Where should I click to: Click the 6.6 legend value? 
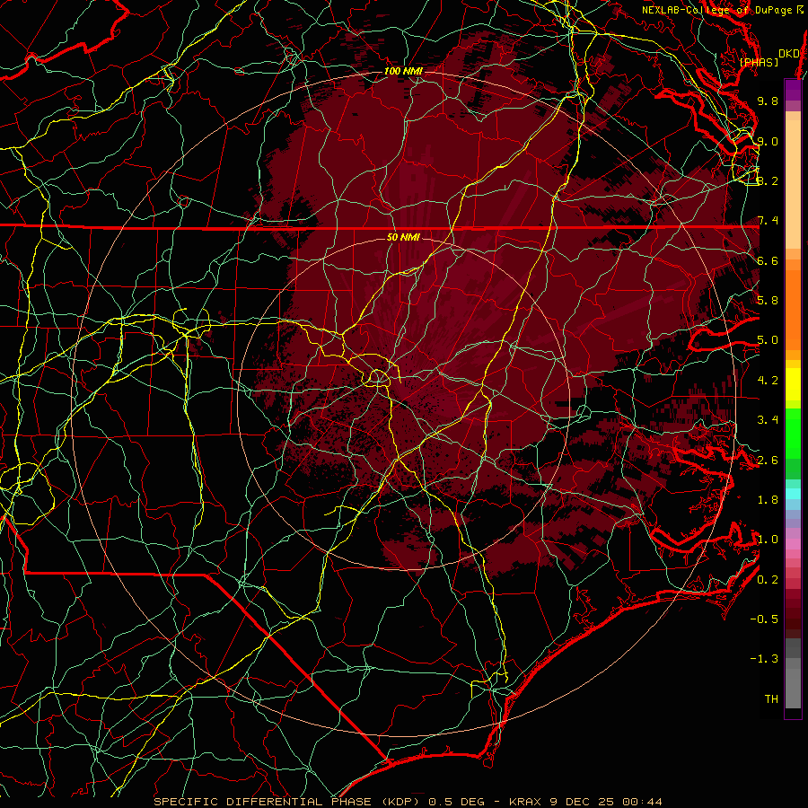(768, 260)
